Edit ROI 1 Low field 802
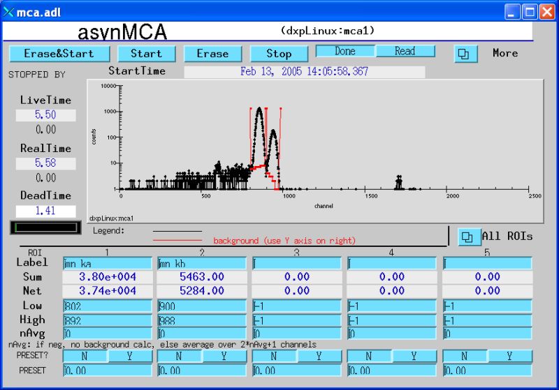559x390 pixels. click(x=108, y=306)
